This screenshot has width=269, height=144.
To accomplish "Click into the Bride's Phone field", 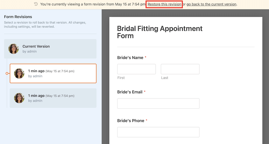I will (158, 132).
